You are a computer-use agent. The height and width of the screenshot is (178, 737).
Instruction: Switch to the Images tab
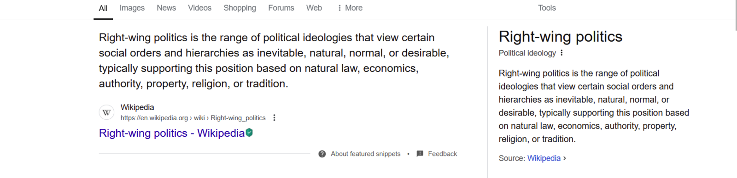132,8
